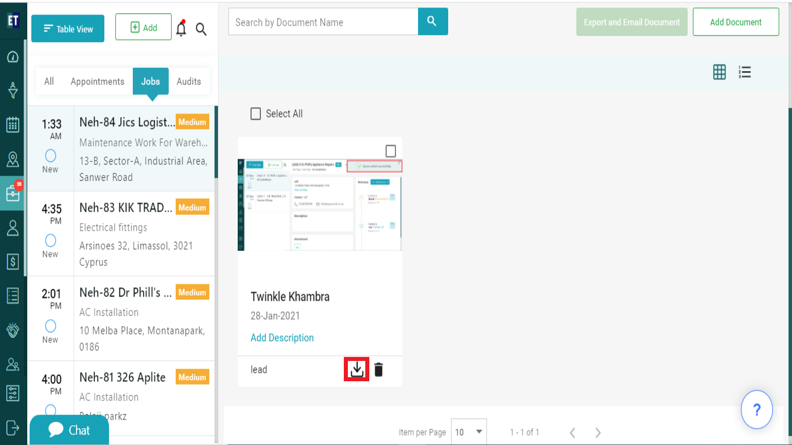Viewport: 792px width, 445px height.
Task: Focus the Search by Document Name field
Action: (x=324, y=22)
